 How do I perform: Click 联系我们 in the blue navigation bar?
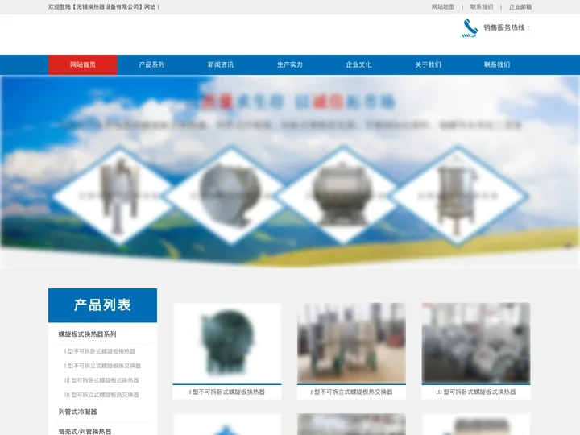coord(497,64)
